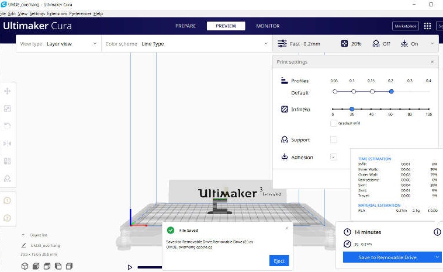Click the pencil rename icon beside UM3E_overhang
This screenshot has height=272, width=443.
(24, 245)
